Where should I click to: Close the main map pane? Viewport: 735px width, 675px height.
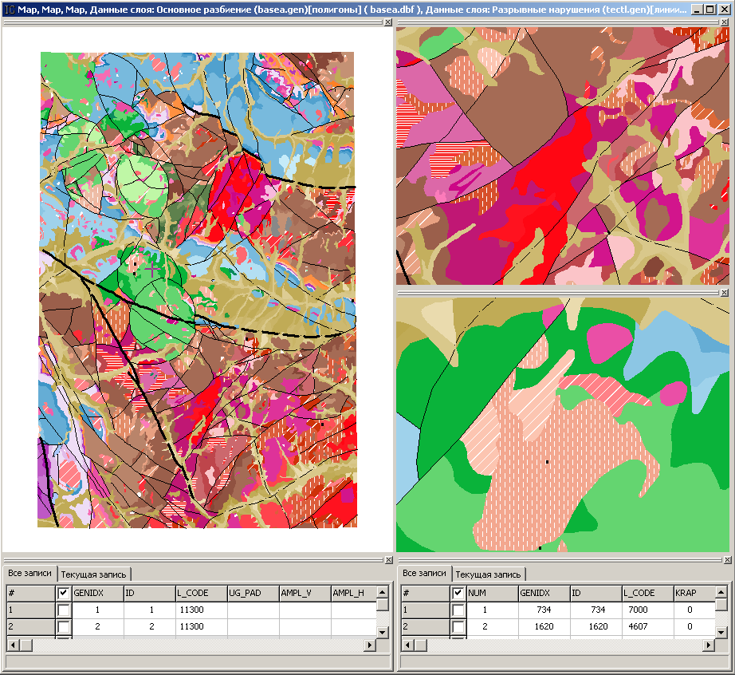tap(388, 22)
